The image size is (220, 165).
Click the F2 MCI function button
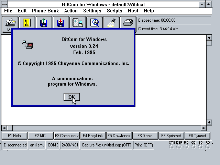(41, 136)
